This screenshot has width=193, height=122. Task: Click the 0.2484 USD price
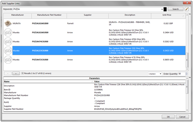tap(168, 32)
